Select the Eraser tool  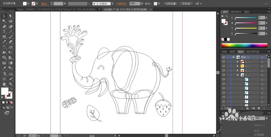(x=11, y=42)
